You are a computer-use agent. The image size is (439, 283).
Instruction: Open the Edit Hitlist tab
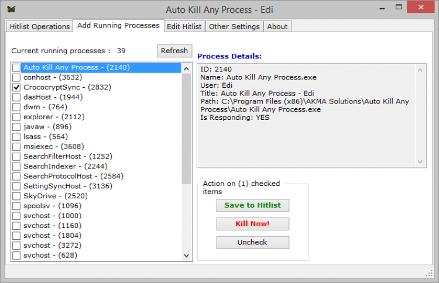click(x=184, y=26)
